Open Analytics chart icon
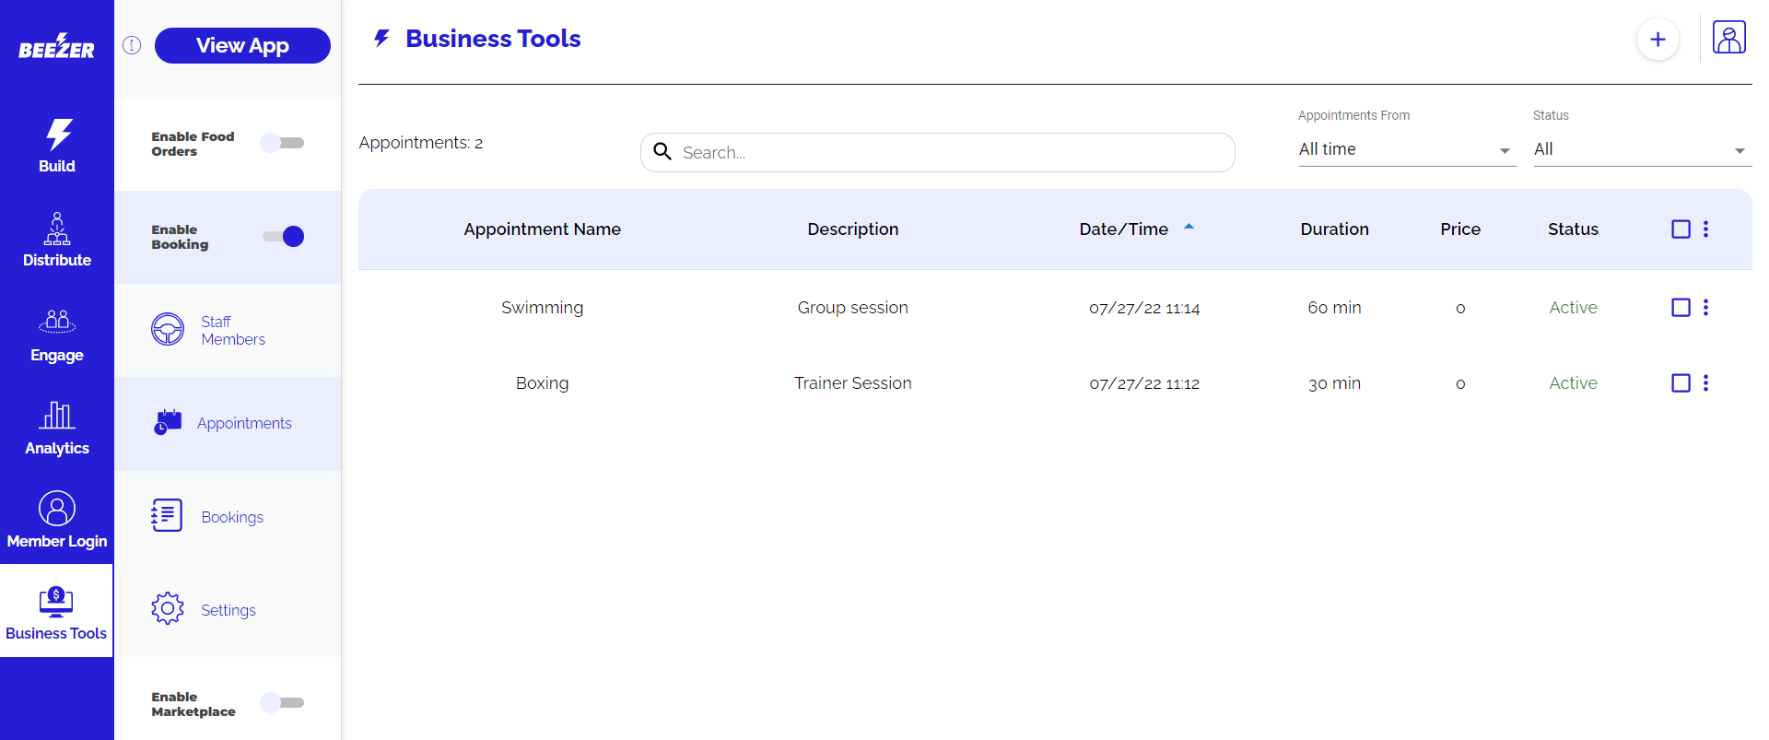 (x=57, y=416)
